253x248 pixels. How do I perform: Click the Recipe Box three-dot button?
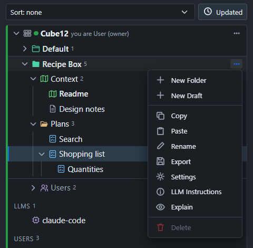coord(237,64)
